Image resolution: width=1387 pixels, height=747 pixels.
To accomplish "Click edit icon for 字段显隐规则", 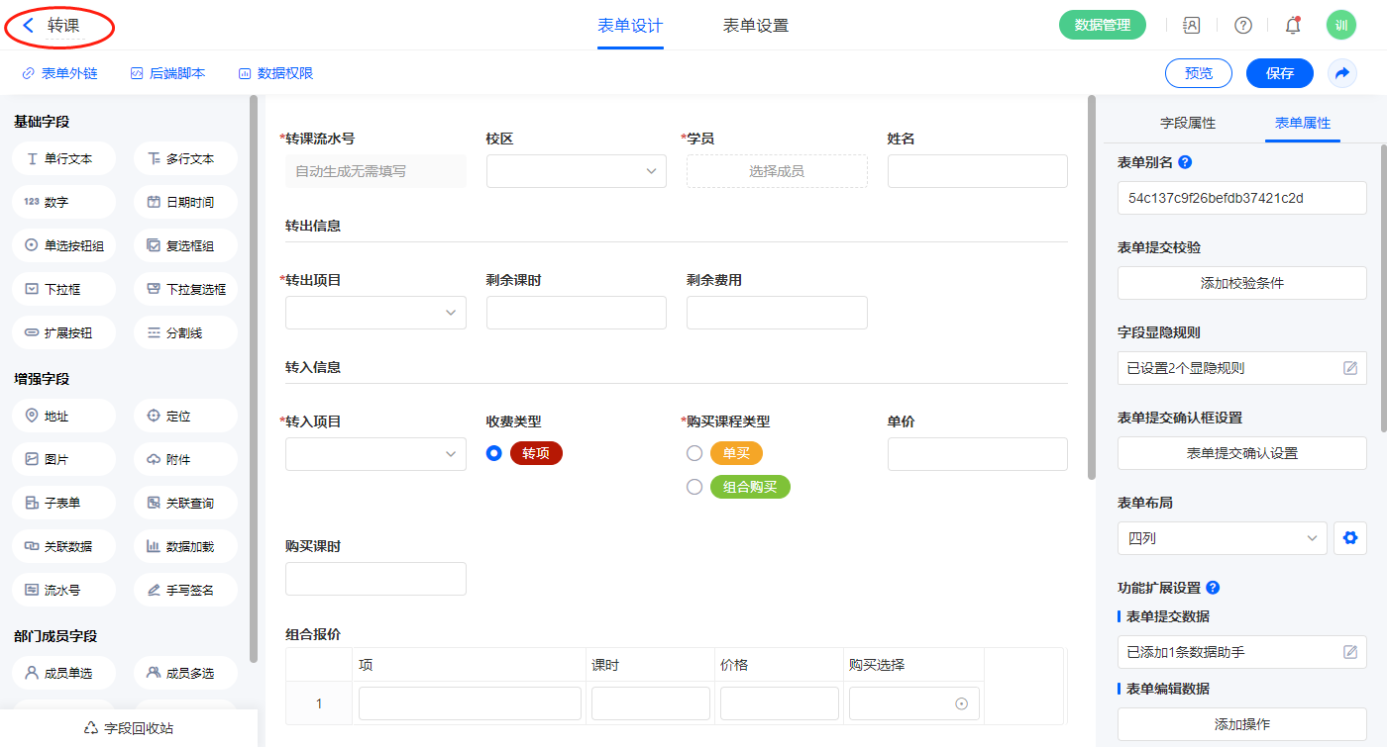I will tap(1349, 368).
